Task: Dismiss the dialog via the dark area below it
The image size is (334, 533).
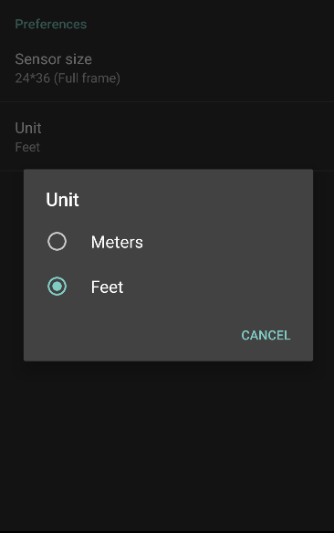Action: (167, 442)
